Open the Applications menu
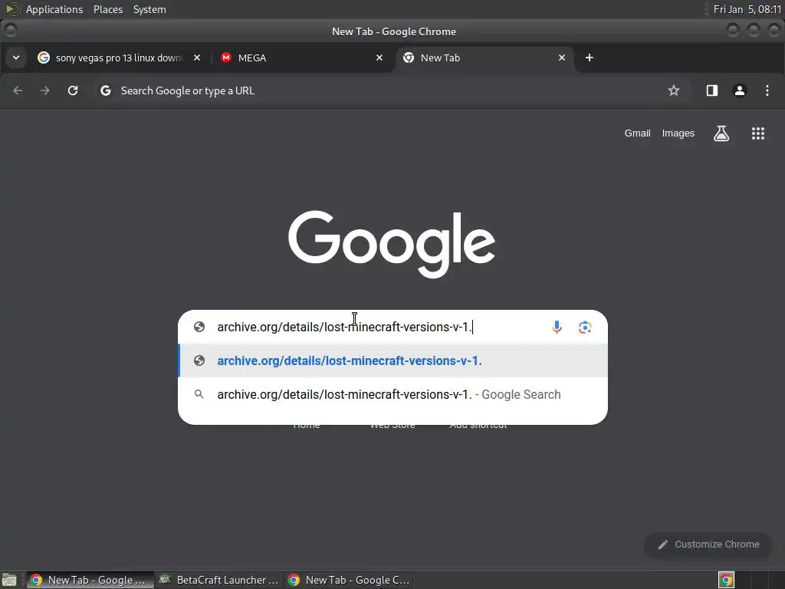The image size is (785, 589). point(54,9)
